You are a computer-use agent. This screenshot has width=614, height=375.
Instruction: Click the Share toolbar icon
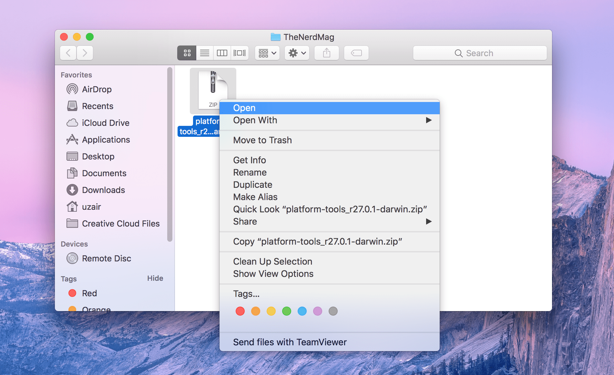[x=327, y=53]
